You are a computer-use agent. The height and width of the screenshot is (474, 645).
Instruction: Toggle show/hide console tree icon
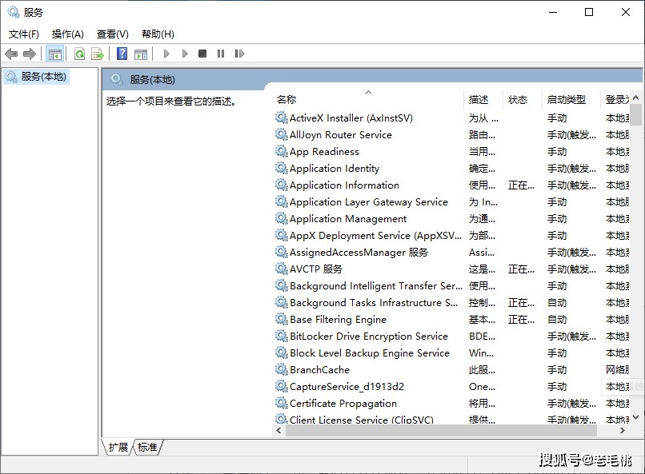[x=54, y=54]
